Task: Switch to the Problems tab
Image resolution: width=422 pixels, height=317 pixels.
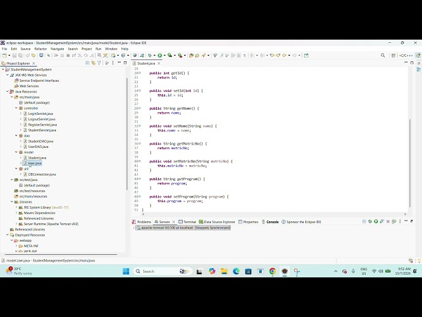Action: [x=142, y=222]
